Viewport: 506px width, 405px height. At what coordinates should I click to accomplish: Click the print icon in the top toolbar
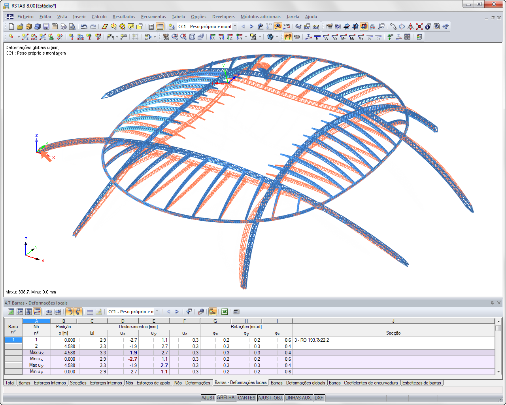[64, 26]
